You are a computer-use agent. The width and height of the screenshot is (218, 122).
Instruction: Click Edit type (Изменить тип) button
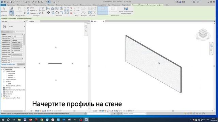19,32
